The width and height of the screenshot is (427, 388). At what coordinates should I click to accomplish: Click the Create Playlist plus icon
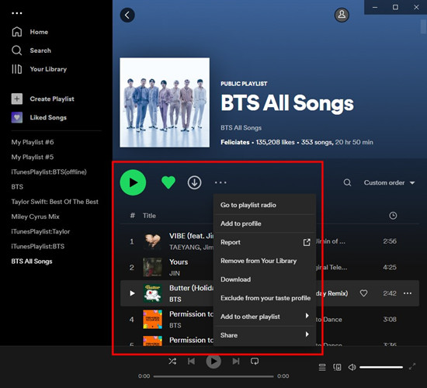(x=17, y=99)
